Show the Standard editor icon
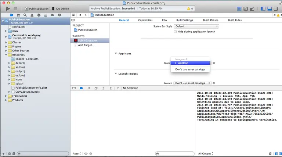282x157 pixels. tap(239, 9)
